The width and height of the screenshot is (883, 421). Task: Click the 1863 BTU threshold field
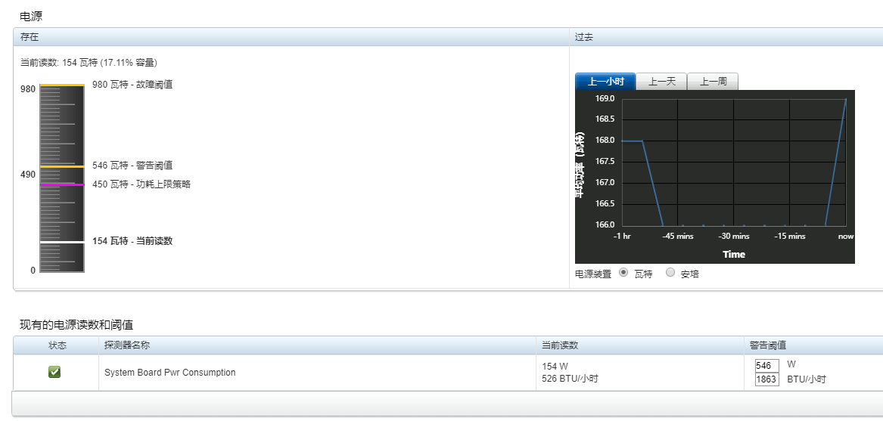pos(767,379)
